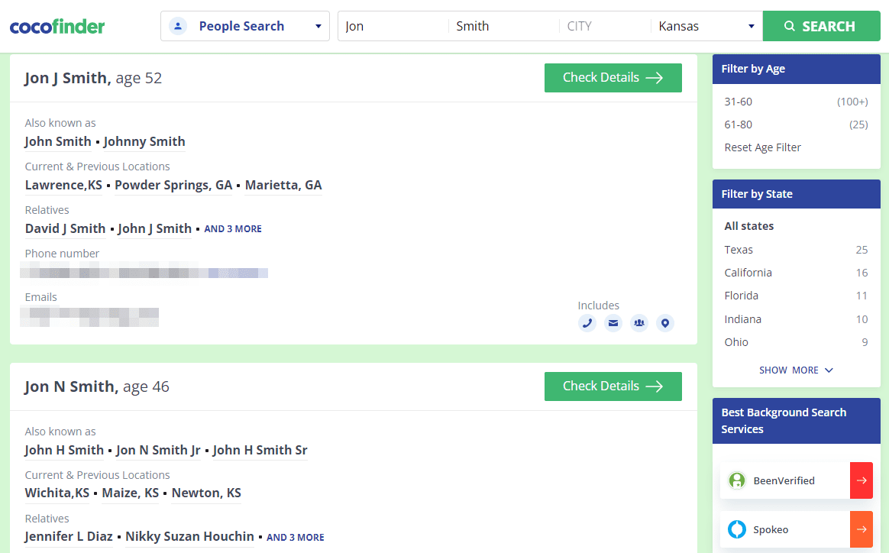Filter results by state Texas
Image resolution: width=889 pixels, height=553 pixels.
pyautogui.click(x=739, y=250)
